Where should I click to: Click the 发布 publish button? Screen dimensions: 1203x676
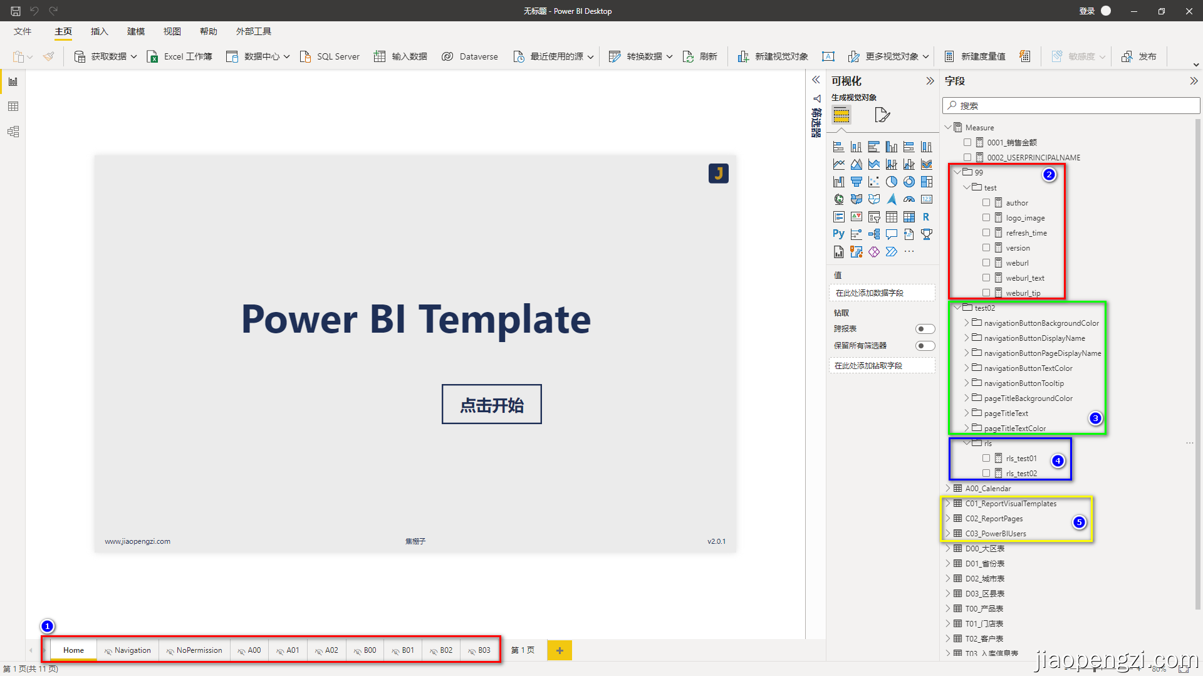point(1139,56)
